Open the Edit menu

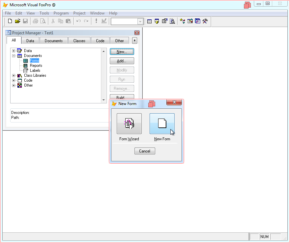19,13
